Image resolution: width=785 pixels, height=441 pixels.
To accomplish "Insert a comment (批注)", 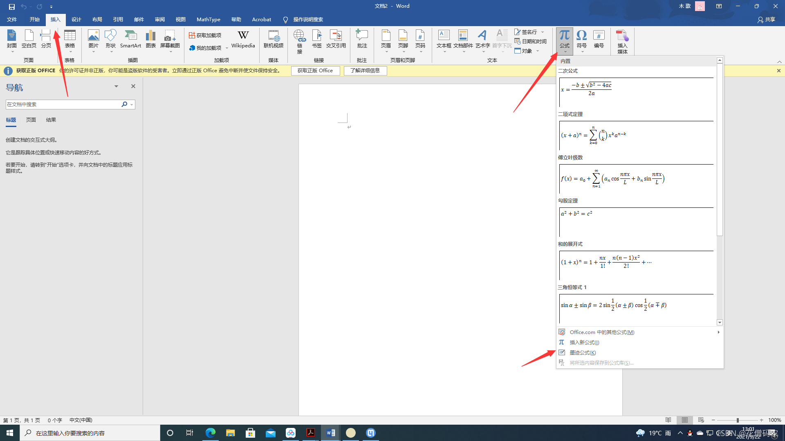I will (x=362, y=39).
